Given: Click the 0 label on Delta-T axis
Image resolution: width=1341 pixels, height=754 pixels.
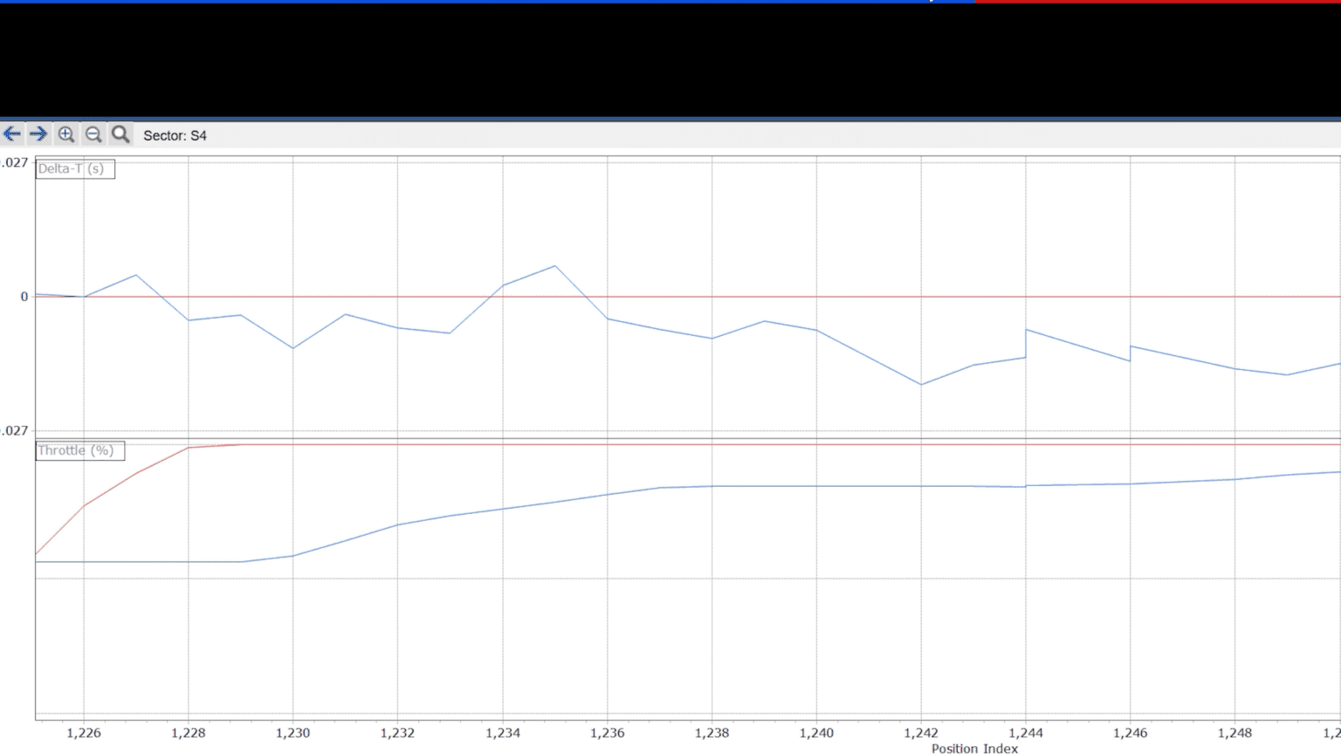Looking at the screenshot, I should 24,297.
